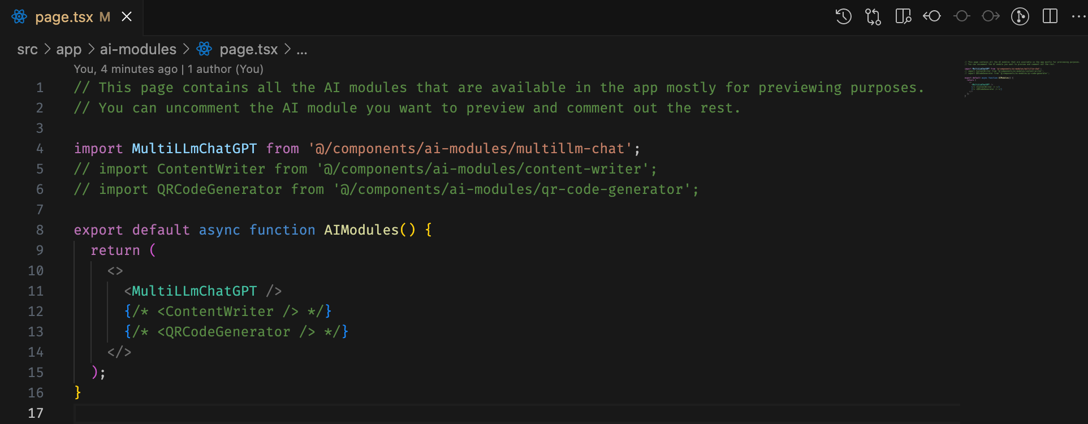This screenshot has height=424, width=1088.
Task: Click 'You, 4 minutes ago' blame link
Action: coord(126,69)
